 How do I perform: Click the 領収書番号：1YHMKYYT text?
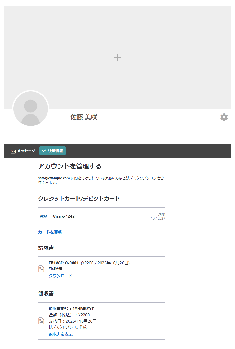(x=71, y=308)
